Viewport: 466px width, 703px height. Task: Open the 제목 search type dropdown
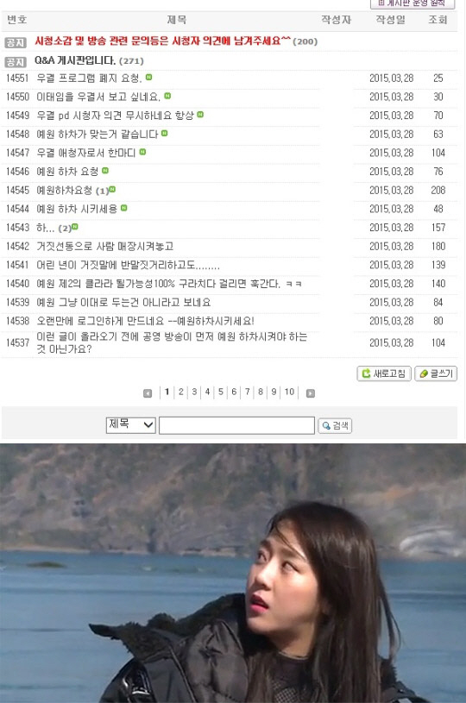click(130, 424)
